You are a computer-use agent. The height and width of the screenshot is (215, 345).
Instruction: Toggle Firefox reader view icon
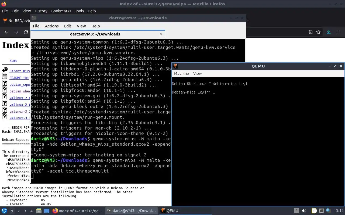[x=311, y=32]
